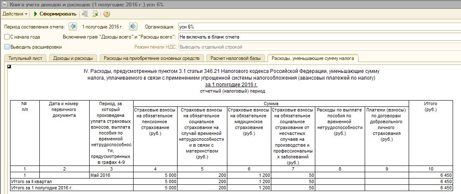Screen dimensions: 461x194
Task: Click the greyed restore settings toolbar icon
Action: click(85, 14)
